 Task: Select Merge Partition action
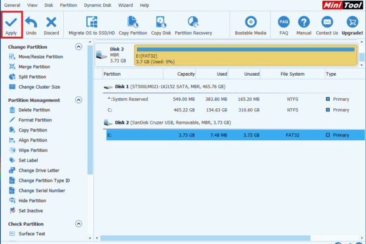click(29, 67)
